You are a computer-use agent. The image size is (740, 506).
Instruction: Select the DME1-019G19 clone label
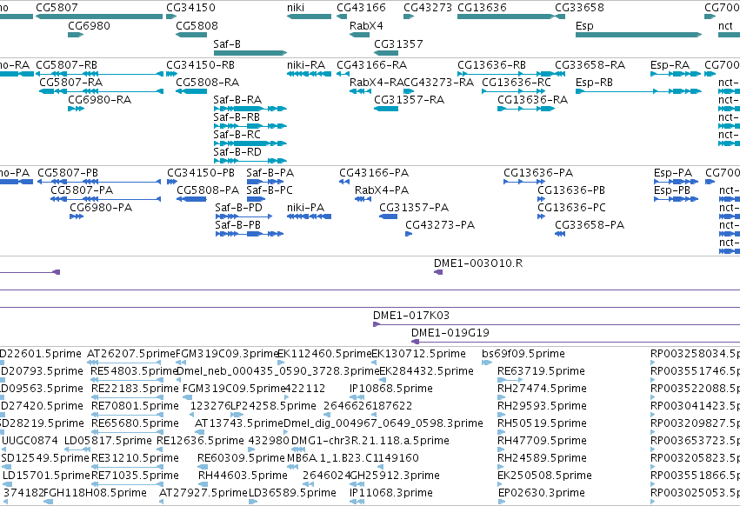click(450, 333)
